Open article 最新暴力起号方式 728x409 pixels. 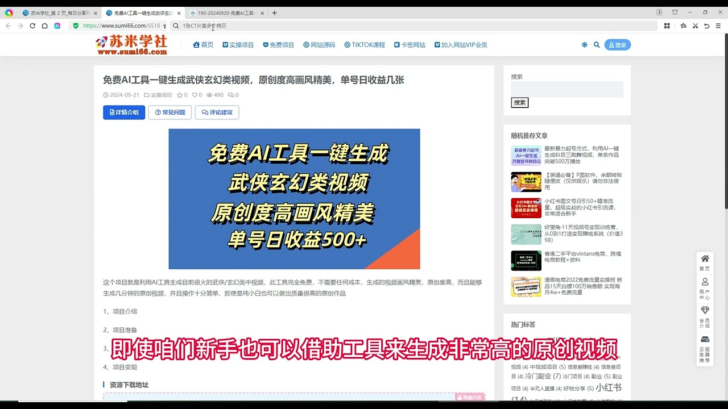pyautogui.click(x=583, y=155)
